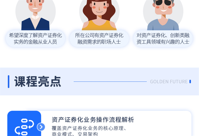Click the 课程亮点 section heading

pos(38,82)
